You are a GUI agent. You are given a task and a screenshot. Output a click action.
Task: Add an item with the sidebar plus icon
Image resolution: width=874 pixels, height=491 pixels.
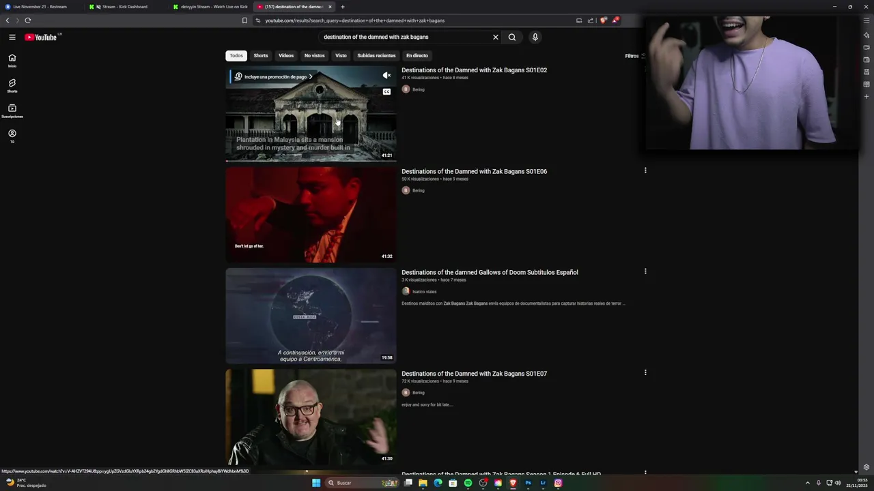click(x=866, y=96)
